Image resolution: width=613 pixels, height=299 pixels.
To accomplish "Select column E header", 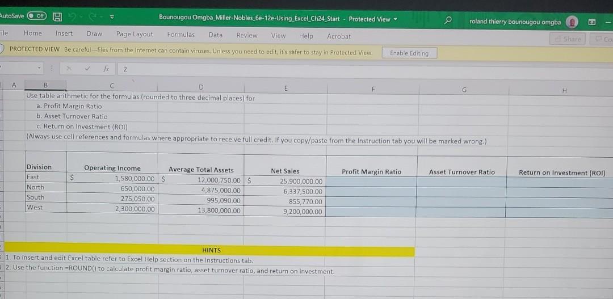I will (x=285, y=89).
